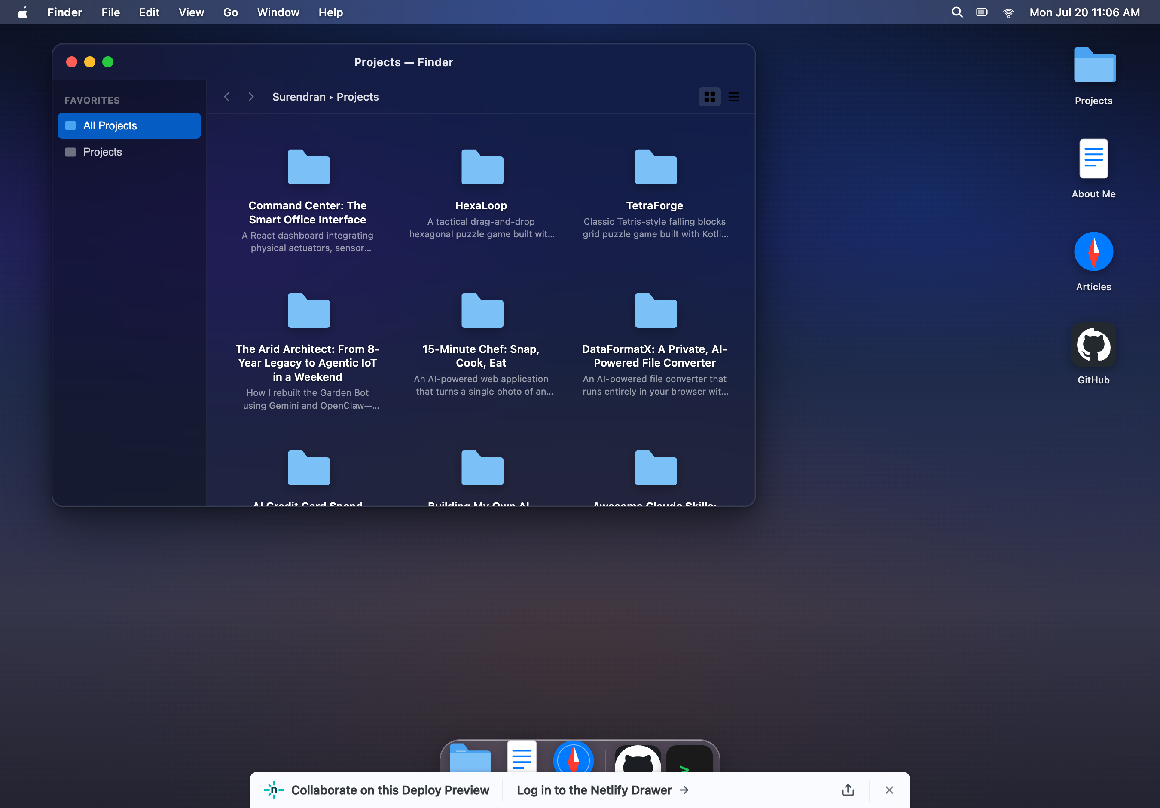This screenshot has width=1160, height=808.
Task: Click the document icon in the Dock
Action: (x=522, y=756)
